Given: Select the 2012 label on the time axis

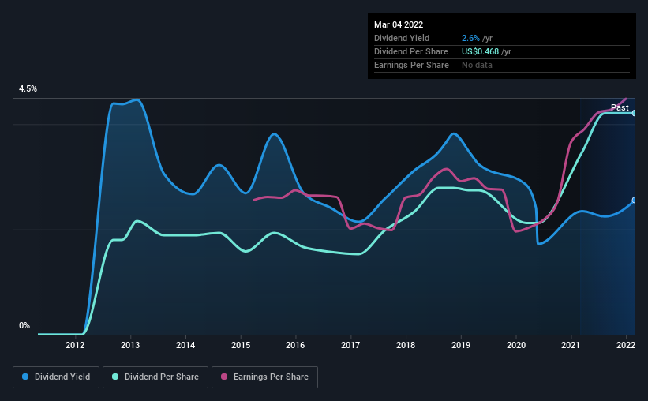Looking at the screenshot, I should click(x=75, y=345).
